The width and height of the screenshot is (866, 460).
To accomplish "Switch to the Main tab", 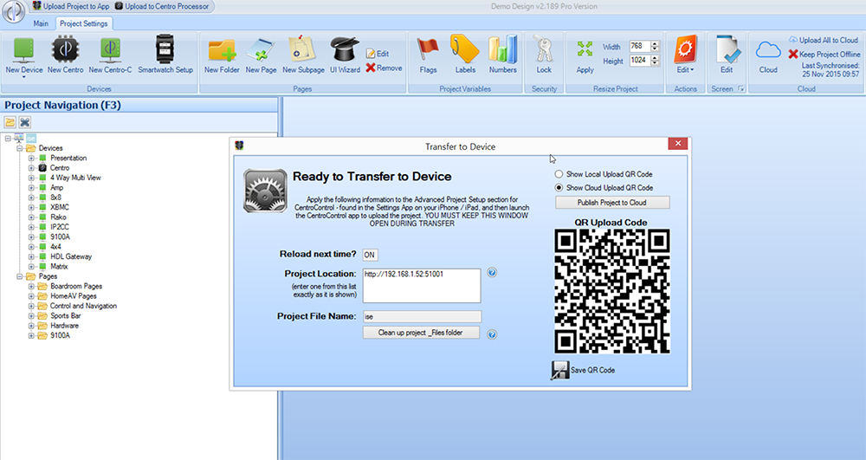I will pyautogui.click(x=41, y=23).
